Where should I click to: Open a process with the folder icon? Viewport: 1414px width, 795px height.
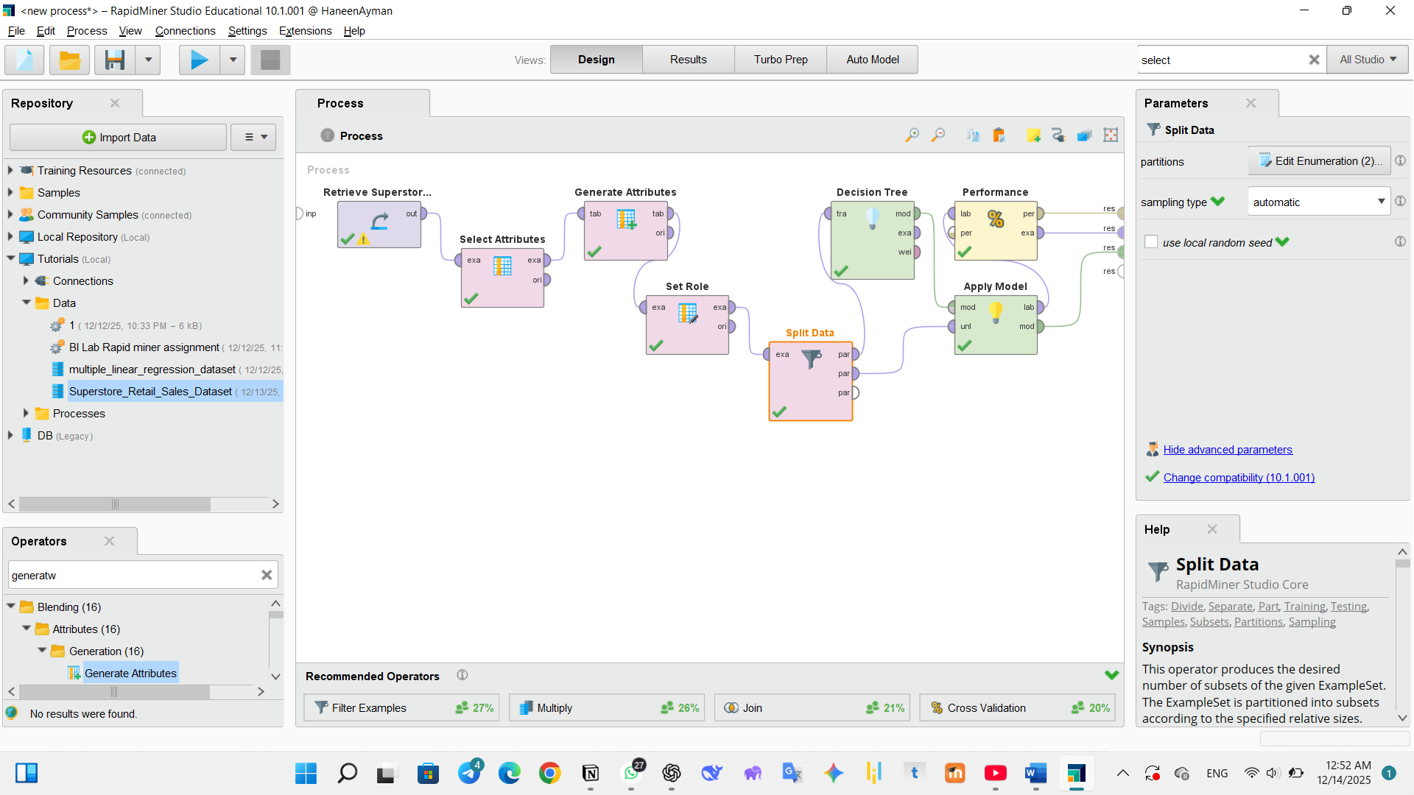click(x=69, y=60)
